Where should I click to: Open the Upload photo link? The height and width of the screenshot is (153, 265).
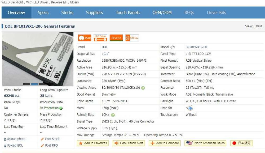pos(16,139)
